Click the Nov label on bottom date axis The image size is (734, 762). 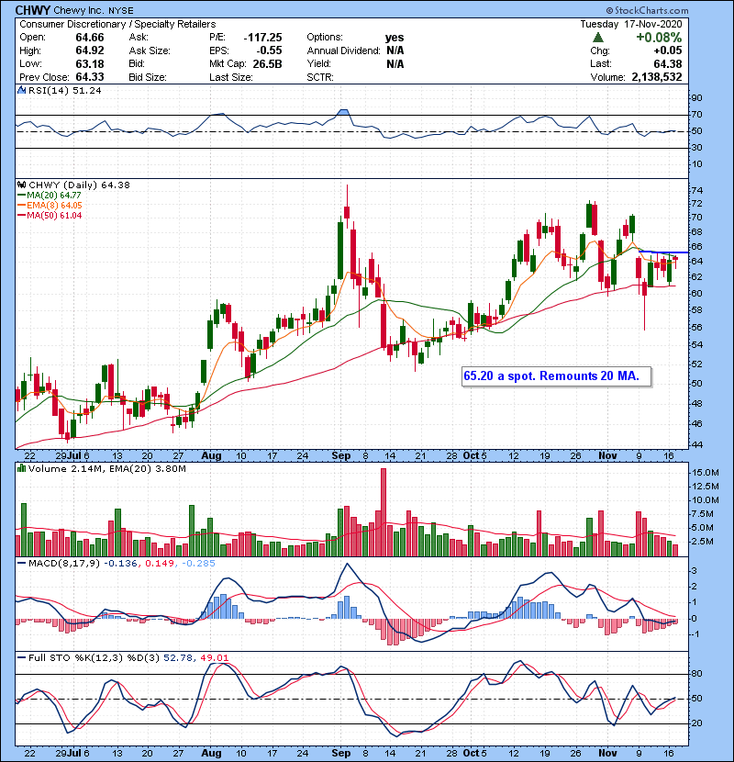[607, 753]
